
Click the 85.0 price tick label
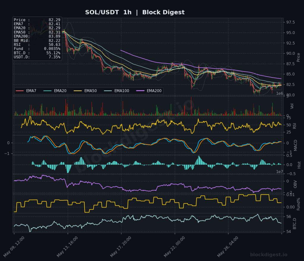point(291,74)
